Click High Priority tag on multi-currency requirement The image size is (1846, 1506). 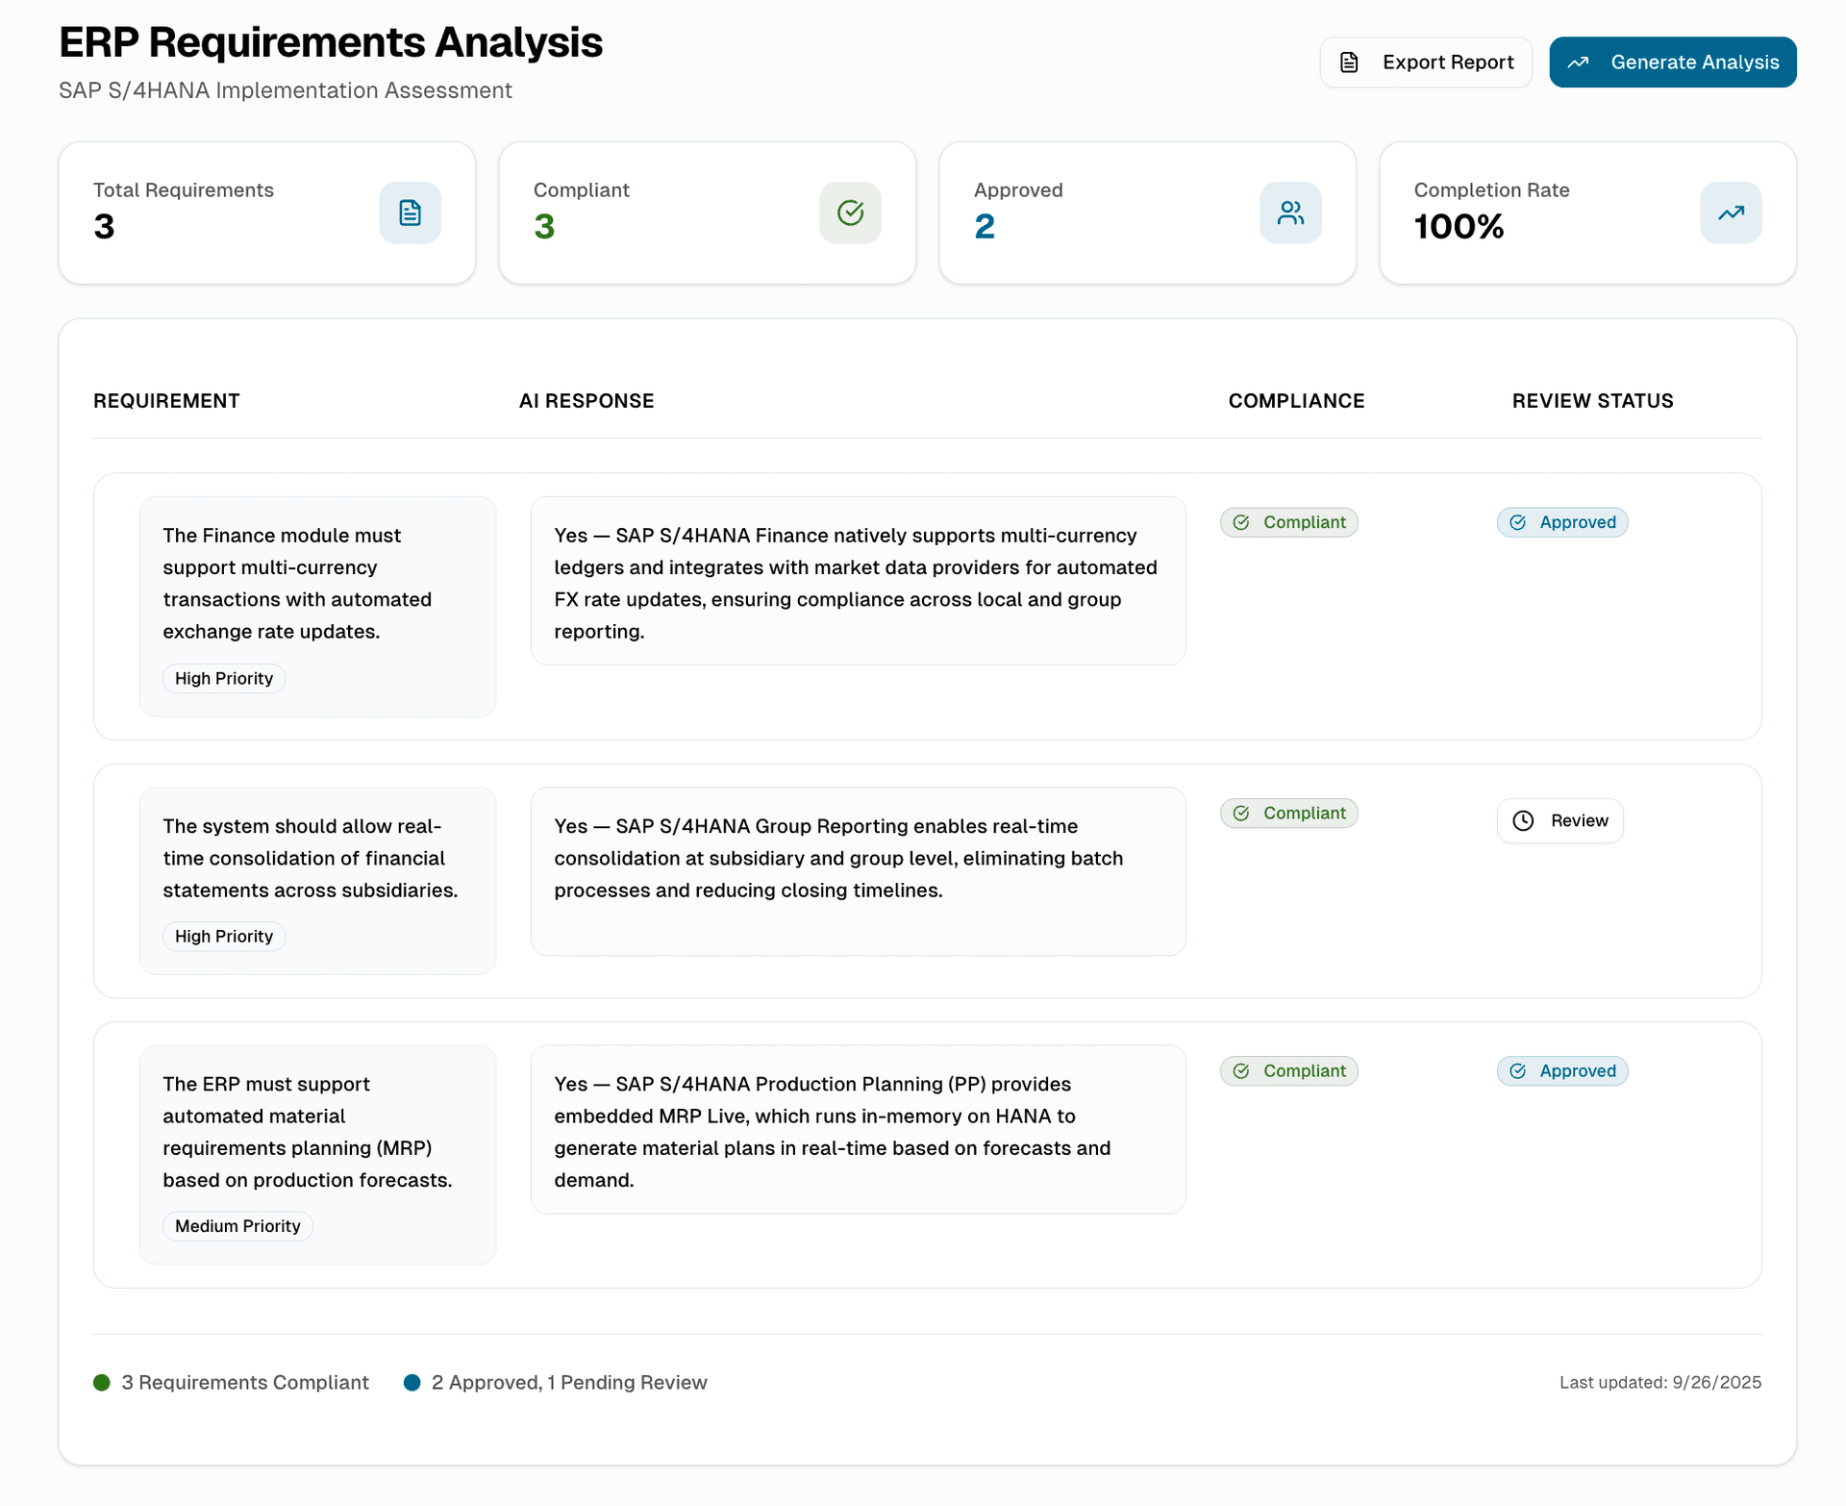point(224,678)
